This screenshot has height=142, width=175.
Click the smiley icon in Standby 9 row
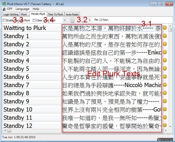[x=165, y=101]
